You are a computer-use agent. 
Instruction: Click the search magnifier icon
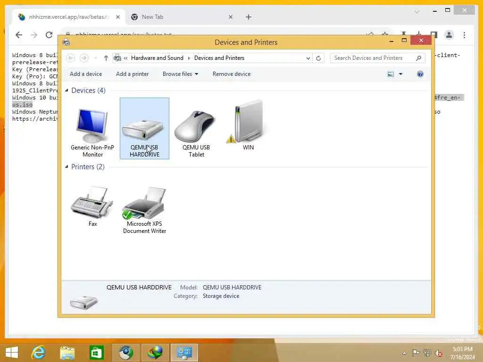click(x=418, y=58)
